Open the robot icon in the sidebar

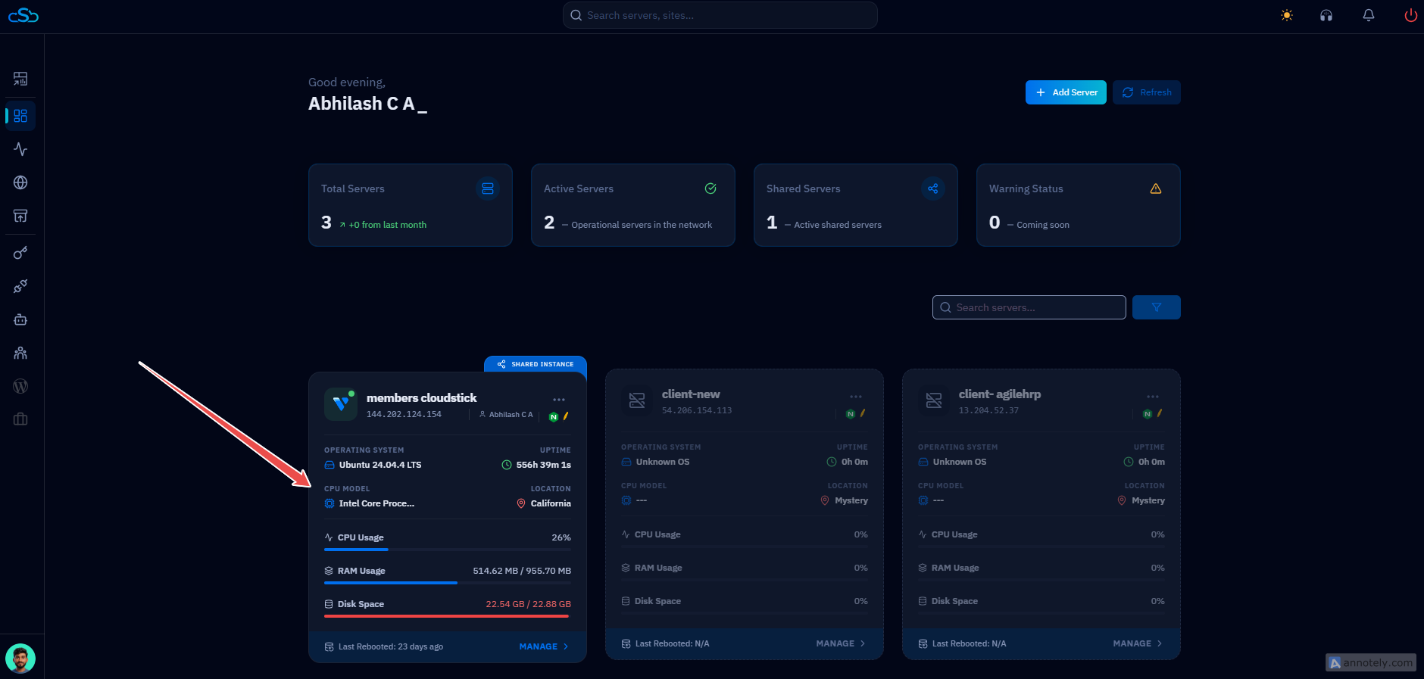[x=20, y=319]
